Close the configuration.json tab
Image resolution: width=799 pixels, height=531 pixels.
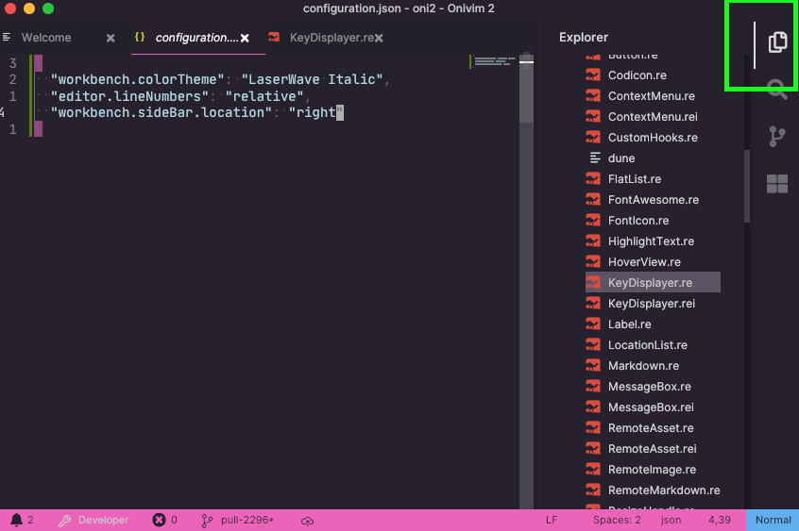[246, 38]
